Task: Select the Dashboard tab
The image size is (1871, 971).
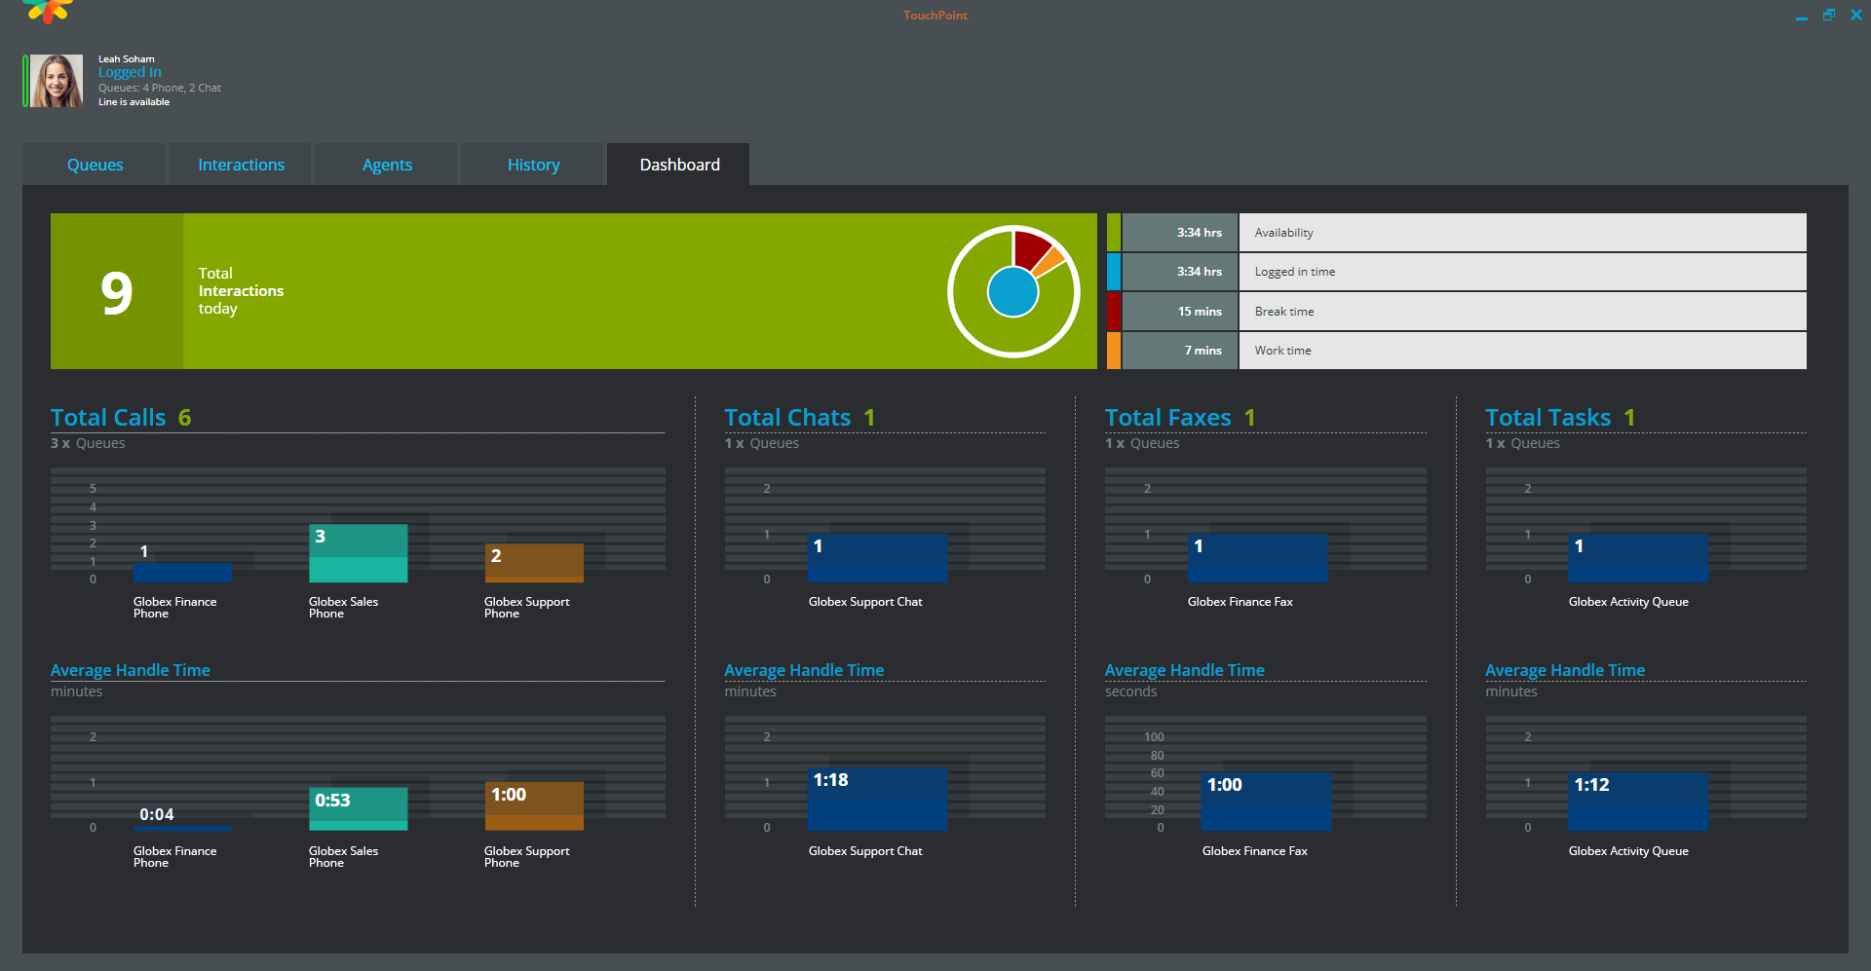Action: [679, 165]
